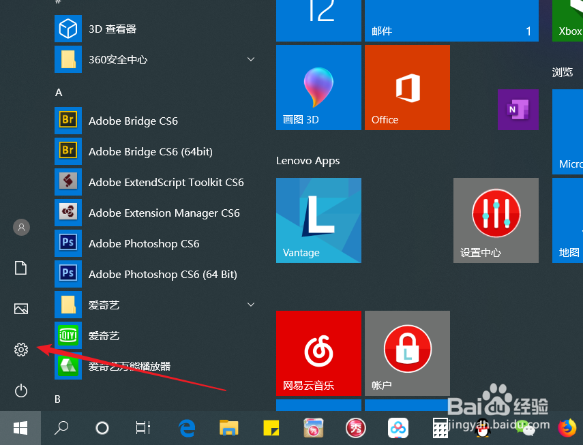The height and width of the screenshot is (445, 583).
Task: Open File Explorer from taskbar
Action: pos(228,427)
